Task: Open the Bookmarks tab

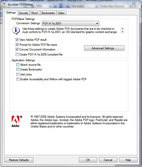Action: [x=48, y=13]
